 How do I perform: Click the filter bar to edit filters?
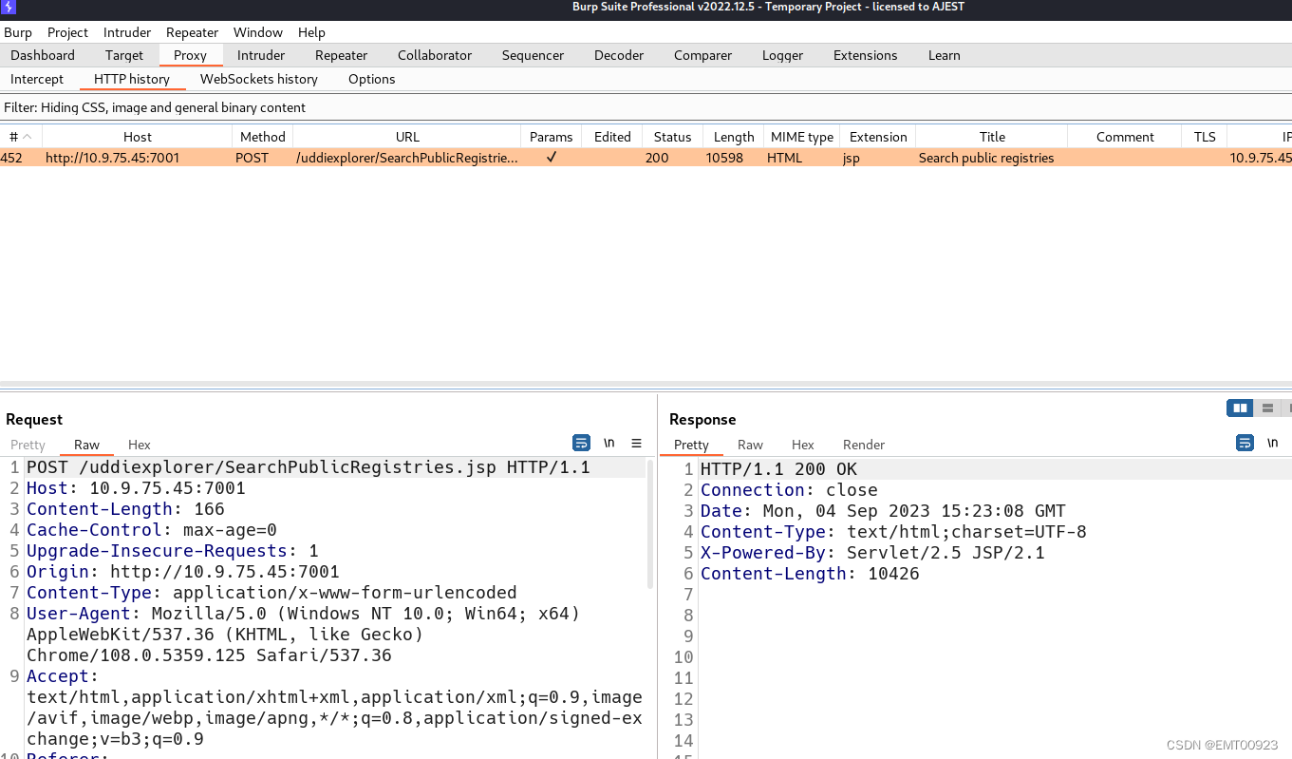(646, 107)
